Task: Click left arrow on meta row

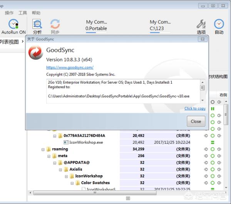Action: point(206,156)
